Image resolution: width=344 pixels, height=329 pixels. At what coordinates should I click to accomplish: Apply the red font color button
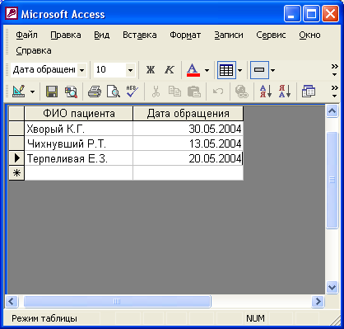tap(193, 70)
